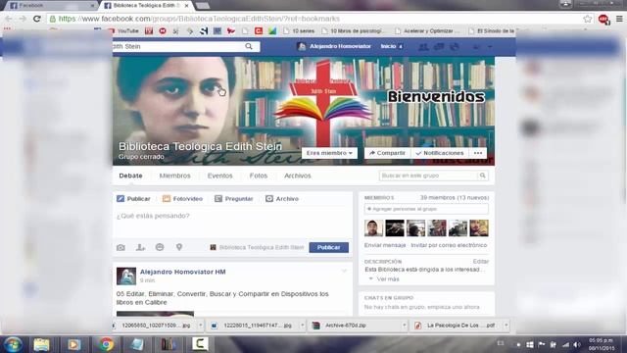Click the 'Buscar en este grupo' search field
The height and width of the screenshot is (353, 627).
[428, 176]
